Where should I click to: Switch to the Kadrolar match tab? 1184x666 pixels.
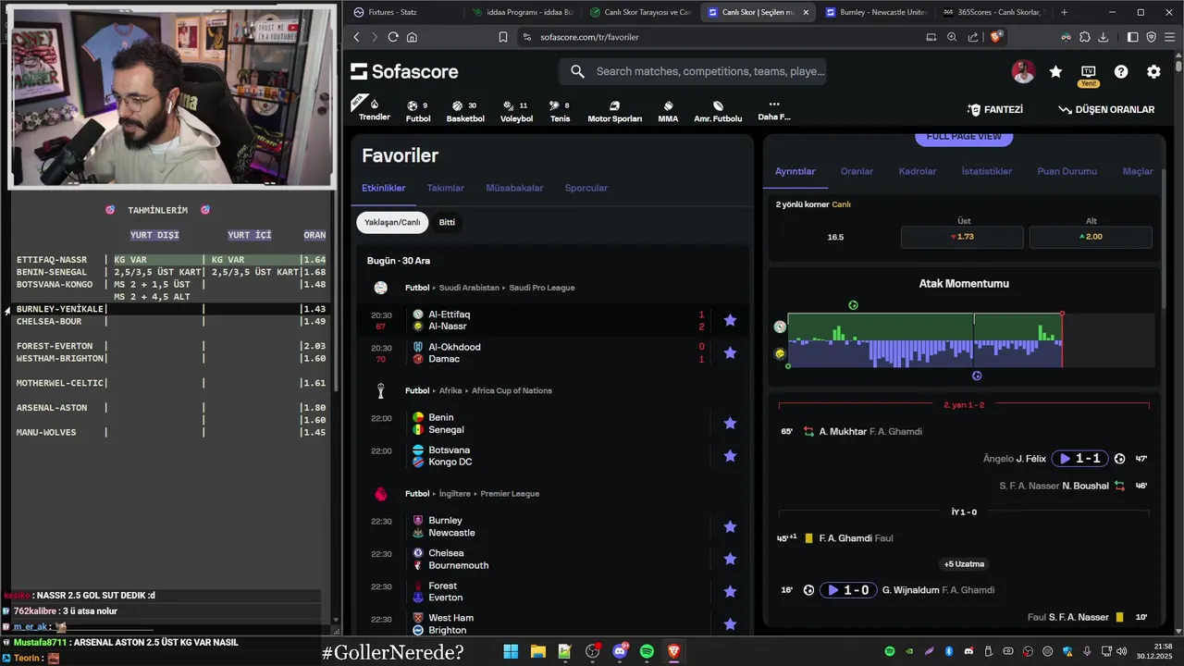click(918, 171)
